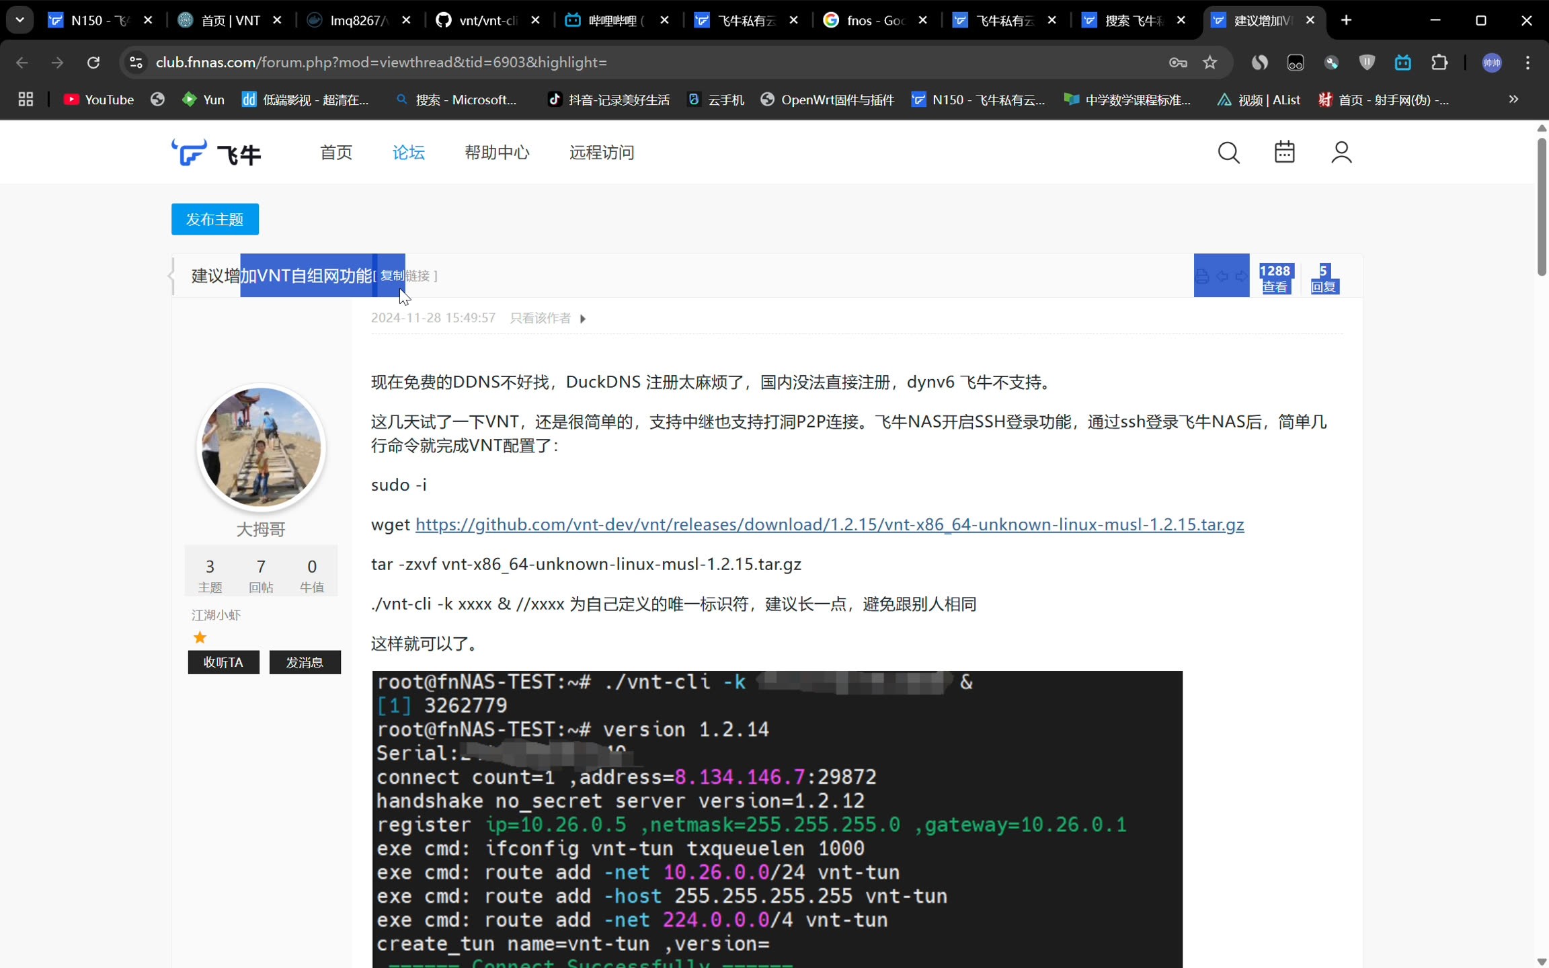View site information icon in address bar
The image size is (1549, 968).
click(x=136, y=63)
